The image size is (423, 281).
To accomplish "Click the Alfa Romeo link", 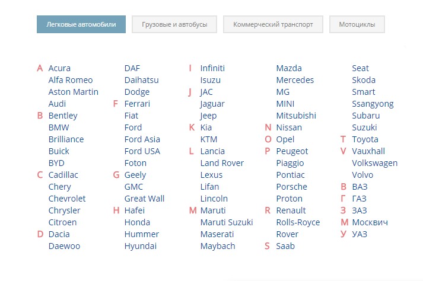I will click(71, 80).
